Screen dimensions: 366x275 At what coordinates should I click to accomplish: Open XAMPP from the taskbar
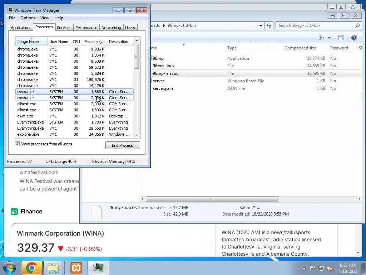[76, 268]
